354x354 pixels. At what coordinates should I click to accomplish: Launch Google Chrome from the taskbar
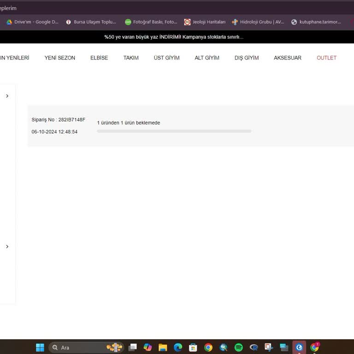click(208, 347)
